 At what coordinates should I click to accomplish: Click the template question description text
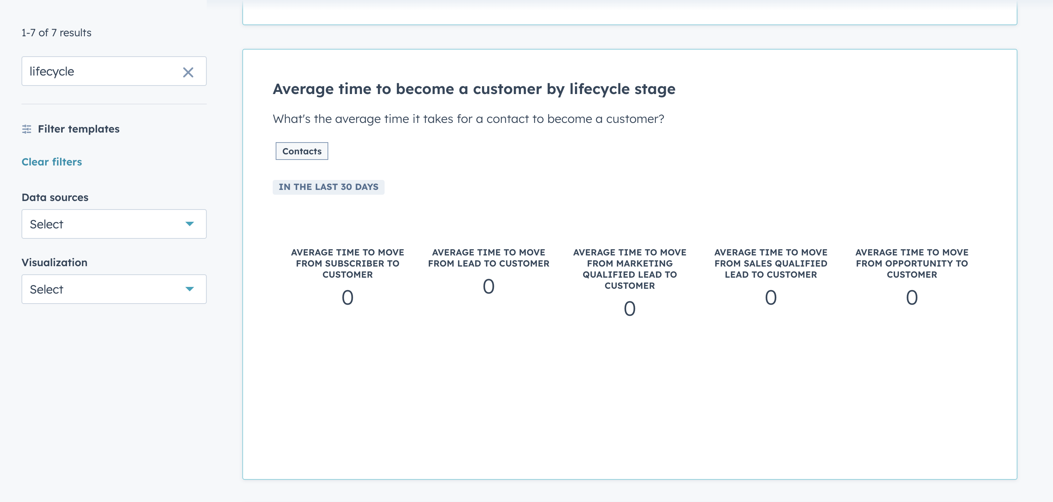pos(468,119)
